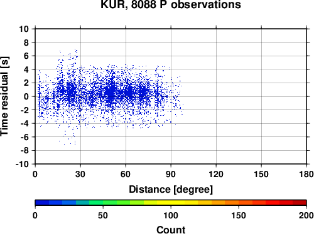Click the x-axis tick label 120
The height and width of the screenshot is (234, 314).
click(x=216, y=174)
